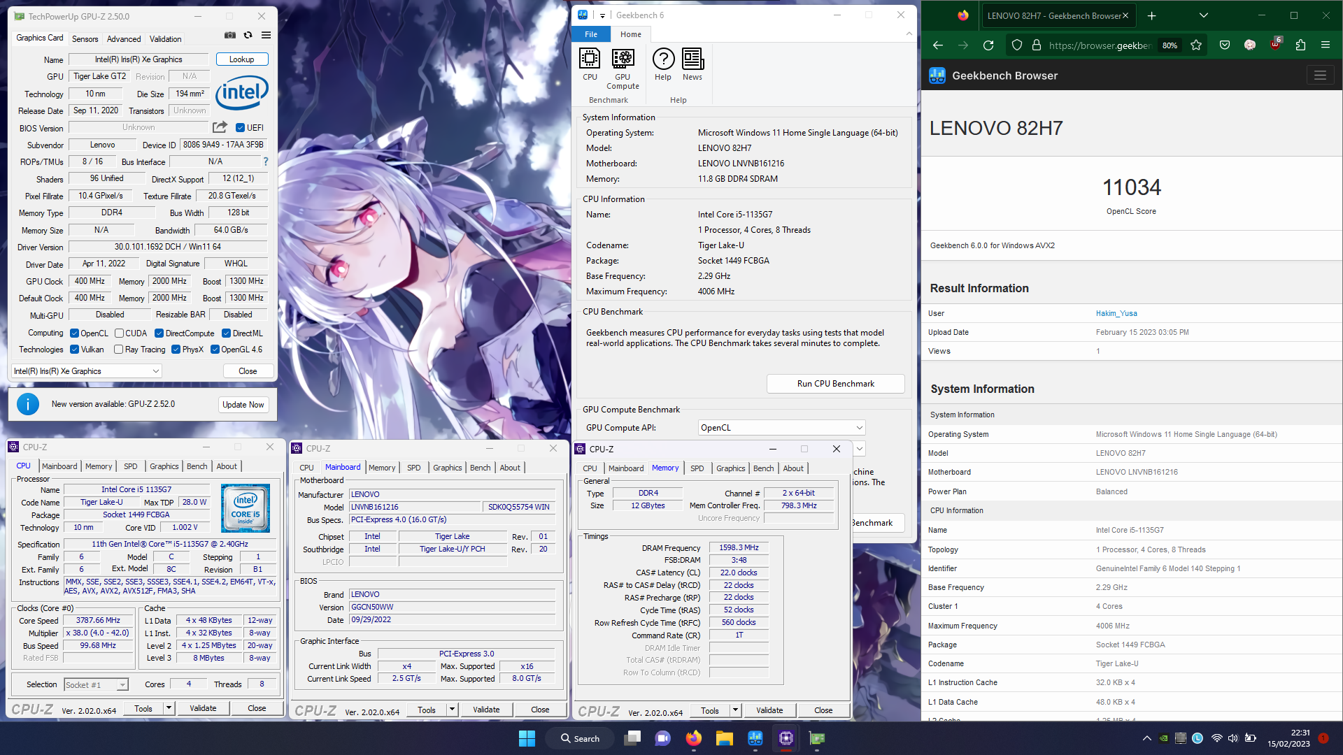The width and height of the screenshot is (1343, 755).
Task: Switch to Advanced tab in GPU-Z
Action: [124, 39]
